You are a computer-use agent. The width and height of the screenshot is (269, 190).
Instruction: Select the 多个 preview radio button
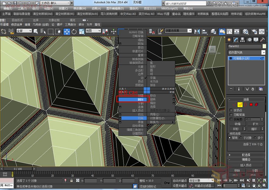[255, 138]
